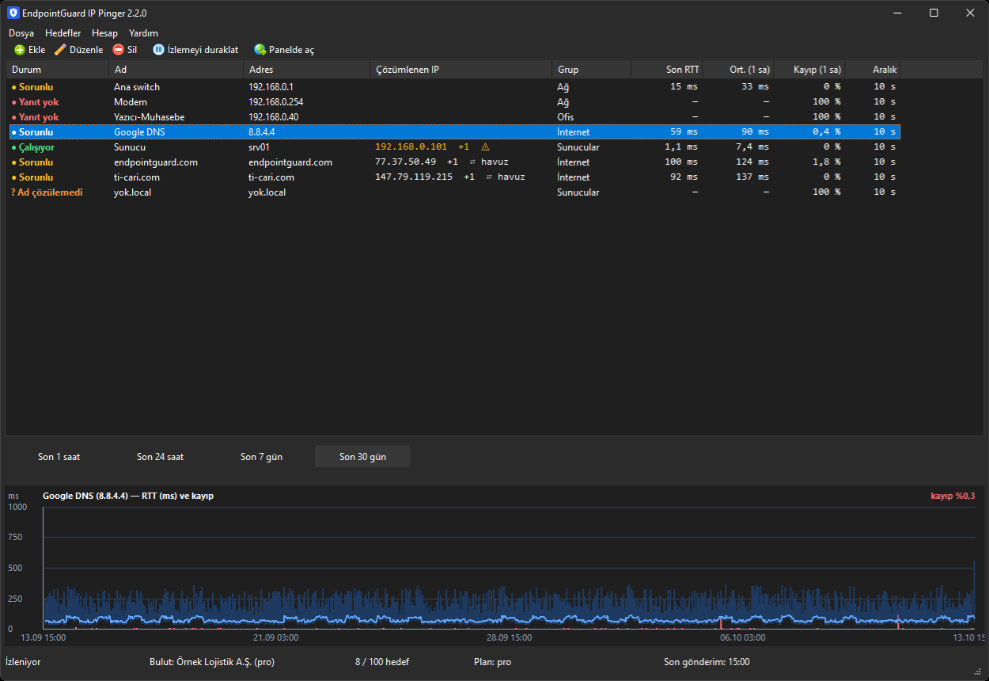Screen dimensions: 989x681
Task: Sort by the Ort. (1 sa) column header
Action: point(738,70)
